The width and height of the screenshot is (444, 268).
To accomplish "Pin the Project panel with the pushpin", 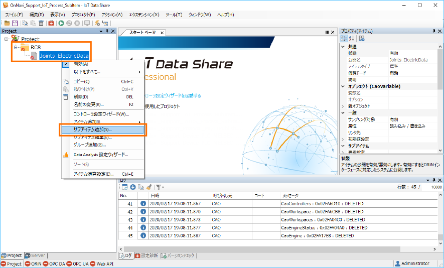I will pos(106,31).
